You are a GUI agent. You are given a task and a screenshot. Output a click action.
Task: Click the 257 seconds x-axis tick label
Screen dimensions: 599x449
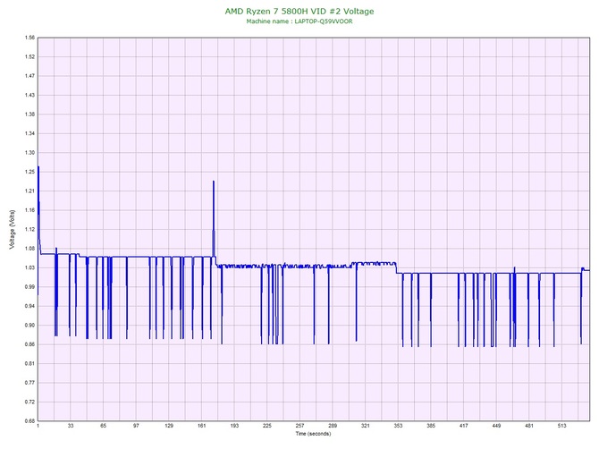[x=299, y=426]
